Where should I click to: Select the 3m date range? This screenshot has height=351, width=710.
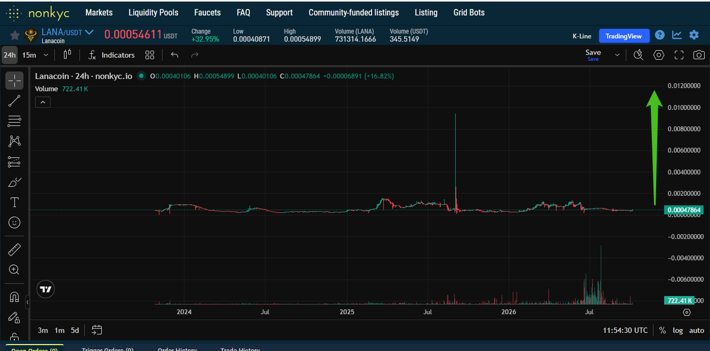pos(43,330)
